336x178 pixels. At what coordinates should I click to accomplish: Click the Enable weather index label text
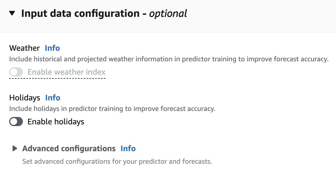point(66,72)
